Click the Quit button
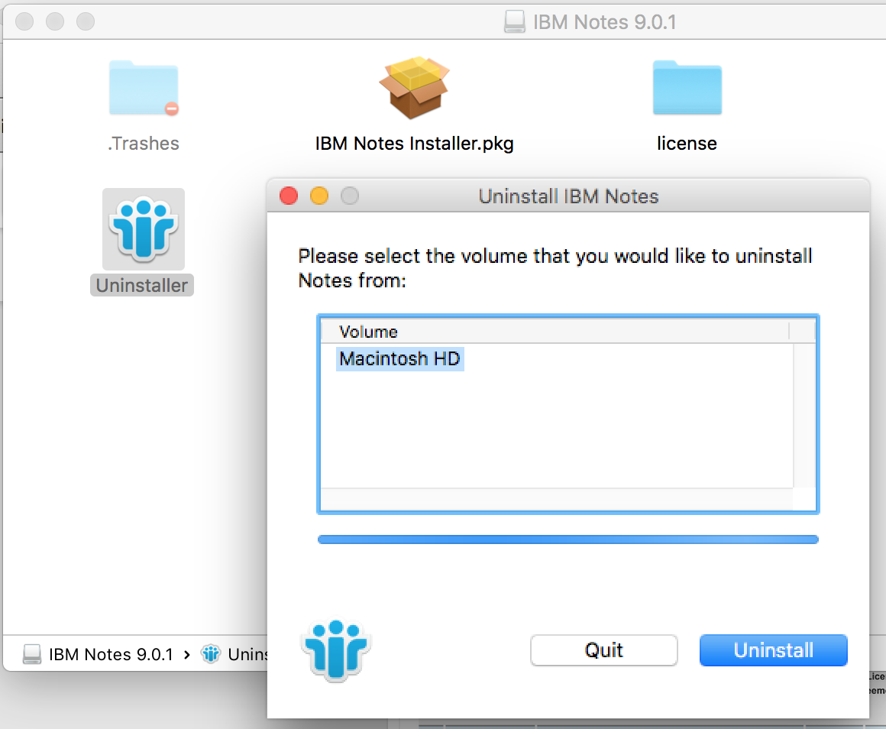The height and width of the screenshot is (729, 886). (603, 650)
